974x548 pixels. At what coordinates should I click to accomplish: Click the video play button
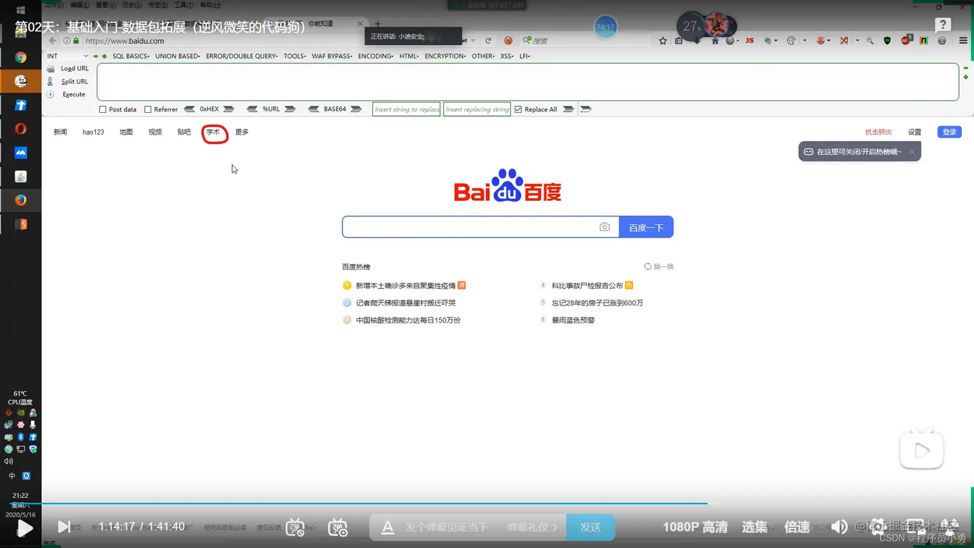pos(24,529)
